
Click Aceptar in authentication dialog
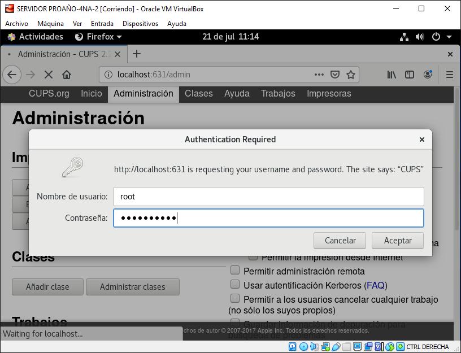pyautogui.click(x=398, y=241)
